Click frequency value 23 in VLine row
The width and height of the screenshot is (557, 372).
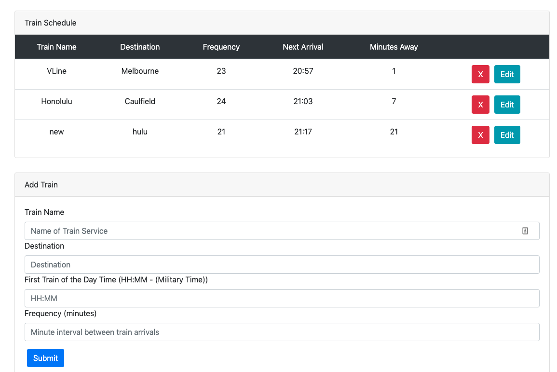click(221, 71)
